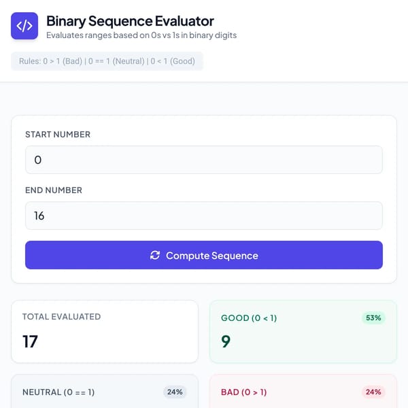Click the Good count value 9
Screen dimensions: 408x408
coord(226,341)
